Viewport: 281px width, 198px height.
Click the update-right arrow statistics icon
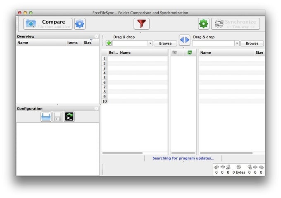tap(255, 167)
